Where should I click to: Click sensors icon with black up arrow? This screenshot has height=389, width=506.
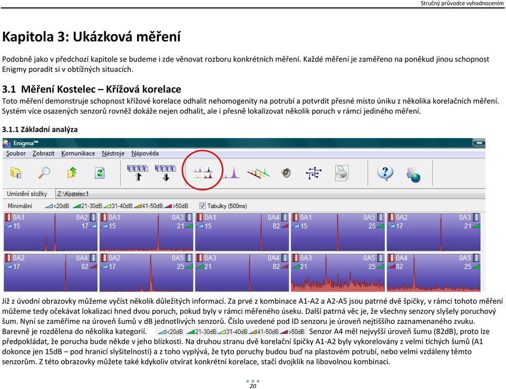click(138, 173)
